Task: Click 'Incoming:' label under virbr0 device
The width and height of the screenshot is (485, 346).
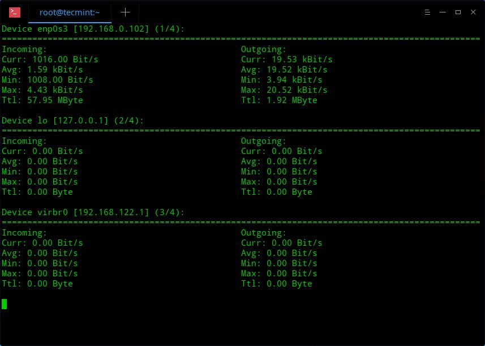Action: [x=24, y=233]
